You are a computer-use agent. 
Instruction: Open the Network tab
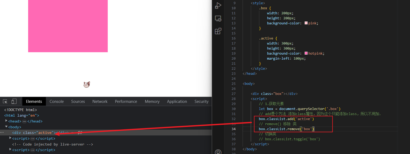click(x=100, y=102)
